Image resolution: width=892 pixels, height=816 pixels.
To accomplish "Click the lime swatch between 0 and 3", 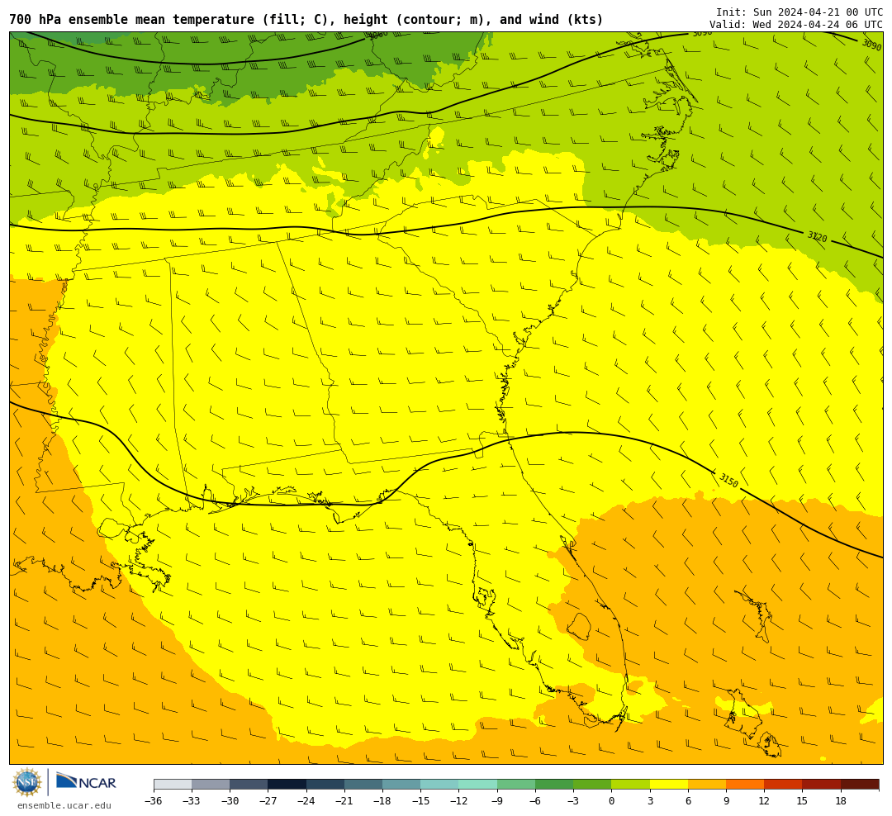I will click(630, 785).
